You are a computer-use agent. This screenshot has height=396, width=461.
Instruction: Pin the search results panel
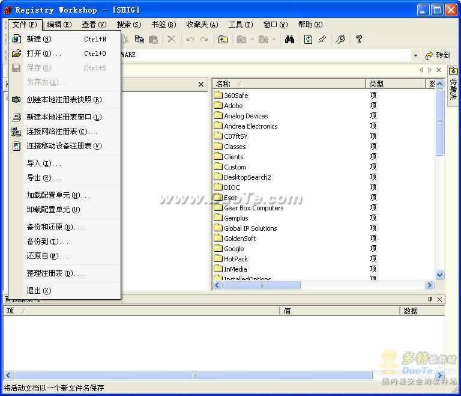point(430,299)
